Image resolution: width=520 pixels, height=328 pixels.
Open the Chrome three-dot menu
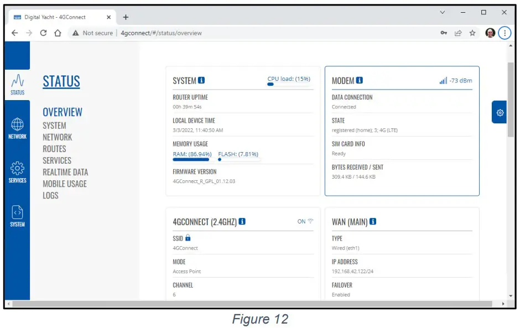point(505,33)
